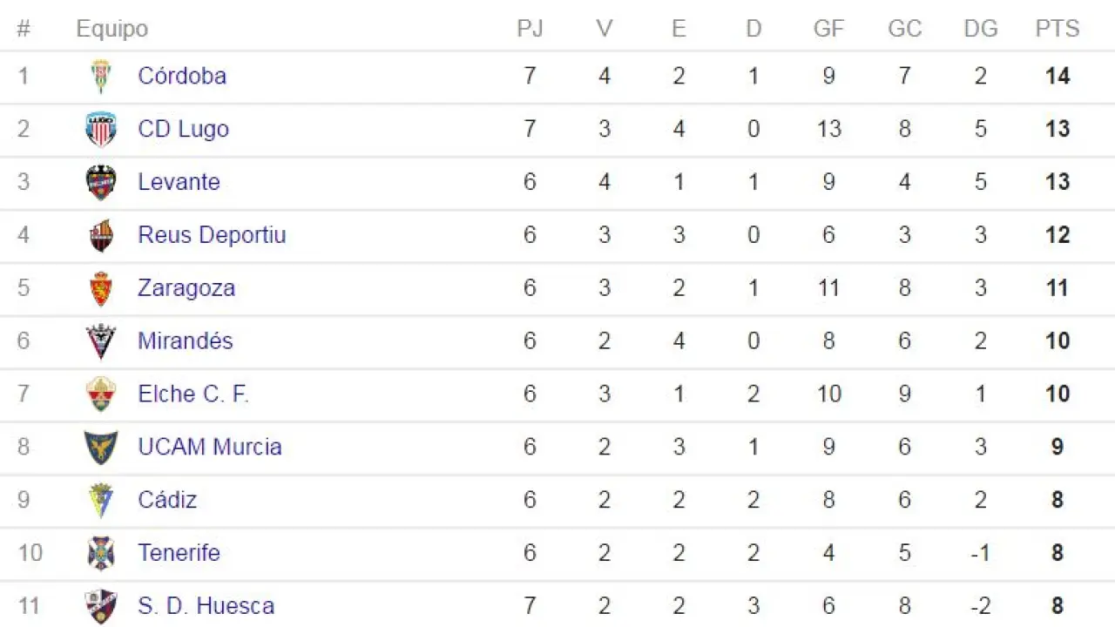Click the Equipo column header

(x=111, y=29)
